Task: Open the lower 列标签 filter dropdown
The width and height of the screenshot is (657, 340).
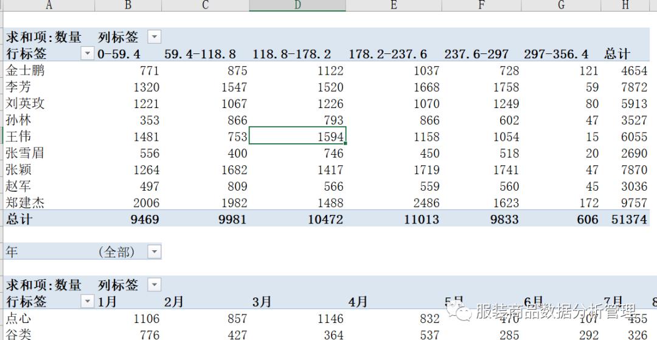Action: coord(154,285)
